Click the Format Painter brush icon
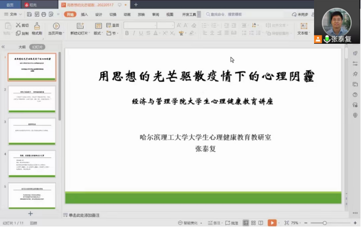 (x=37, y=26)
